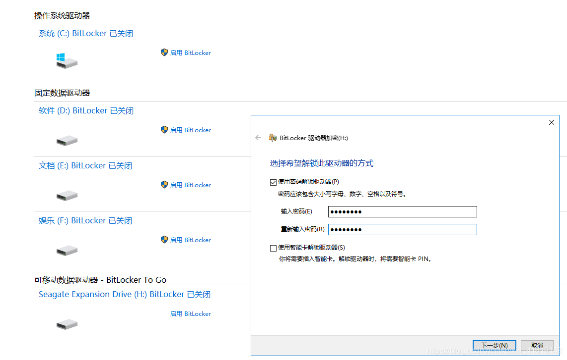Click the shield icon in the E: drive row
This screenshot has width=567, height=360.
point(164,185)
